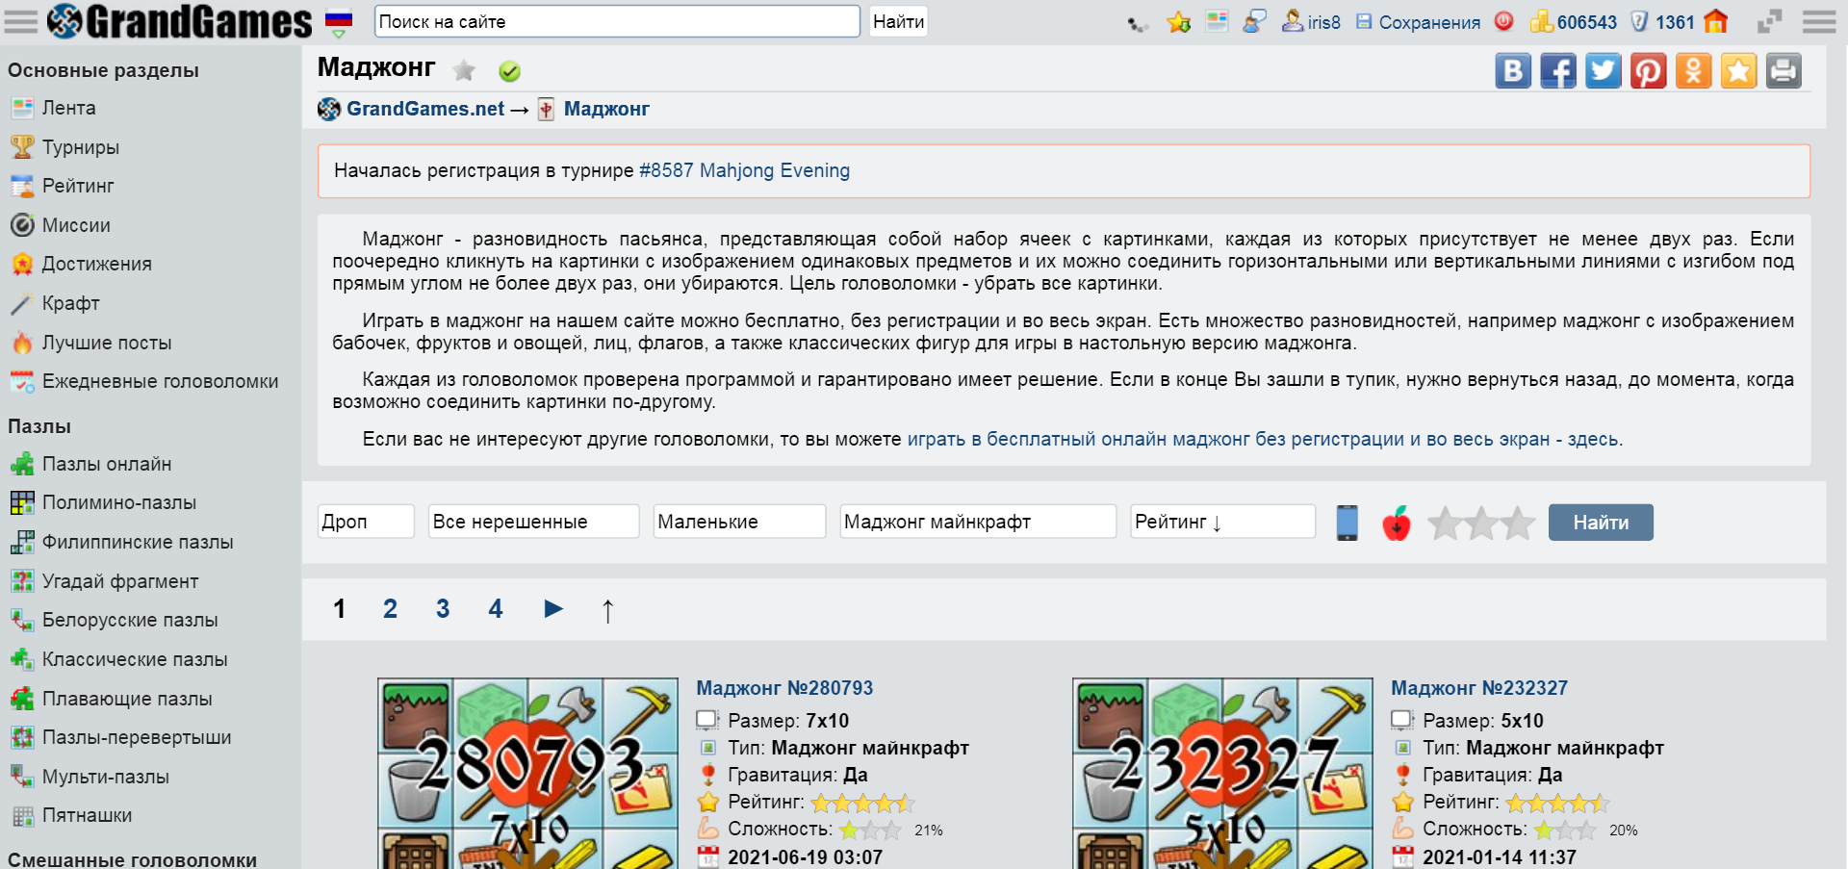Open the Турниры section in the sidebar
The height and width of the screenshot is (869, 1848).
click(81, 147)
